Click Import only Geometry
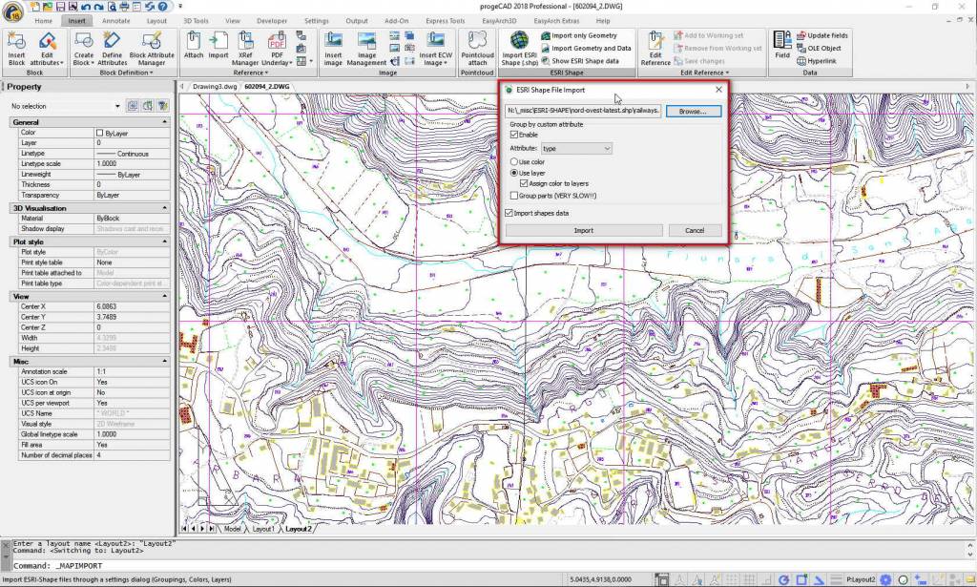The width and height of the screenshot is (977, 587). click(x=579, y=35)
